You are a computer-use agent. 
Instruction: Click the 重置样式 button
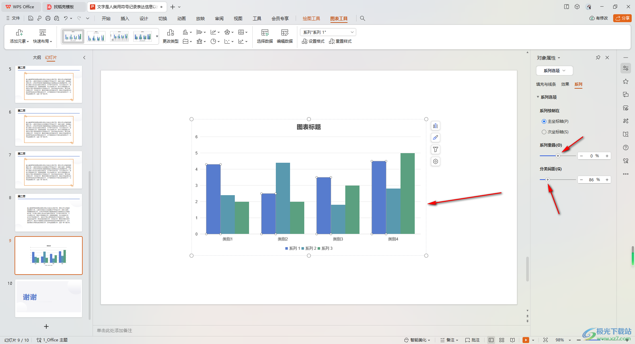click(x=340, y=41)
